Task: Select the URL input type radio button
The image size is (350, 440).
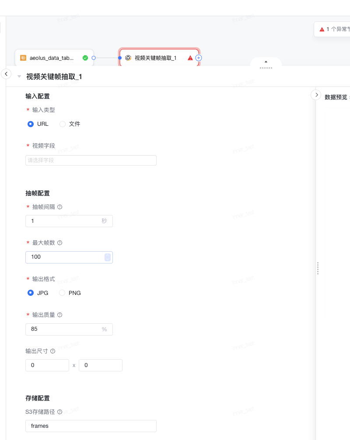Action: (x=31, y=124)
